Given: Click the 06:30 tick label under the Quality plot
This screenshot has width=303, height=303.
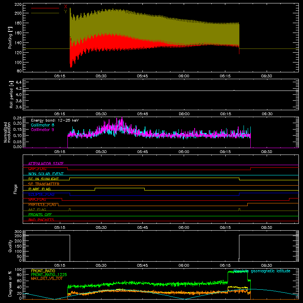Looking at the screenshot, I should point(267,266).
